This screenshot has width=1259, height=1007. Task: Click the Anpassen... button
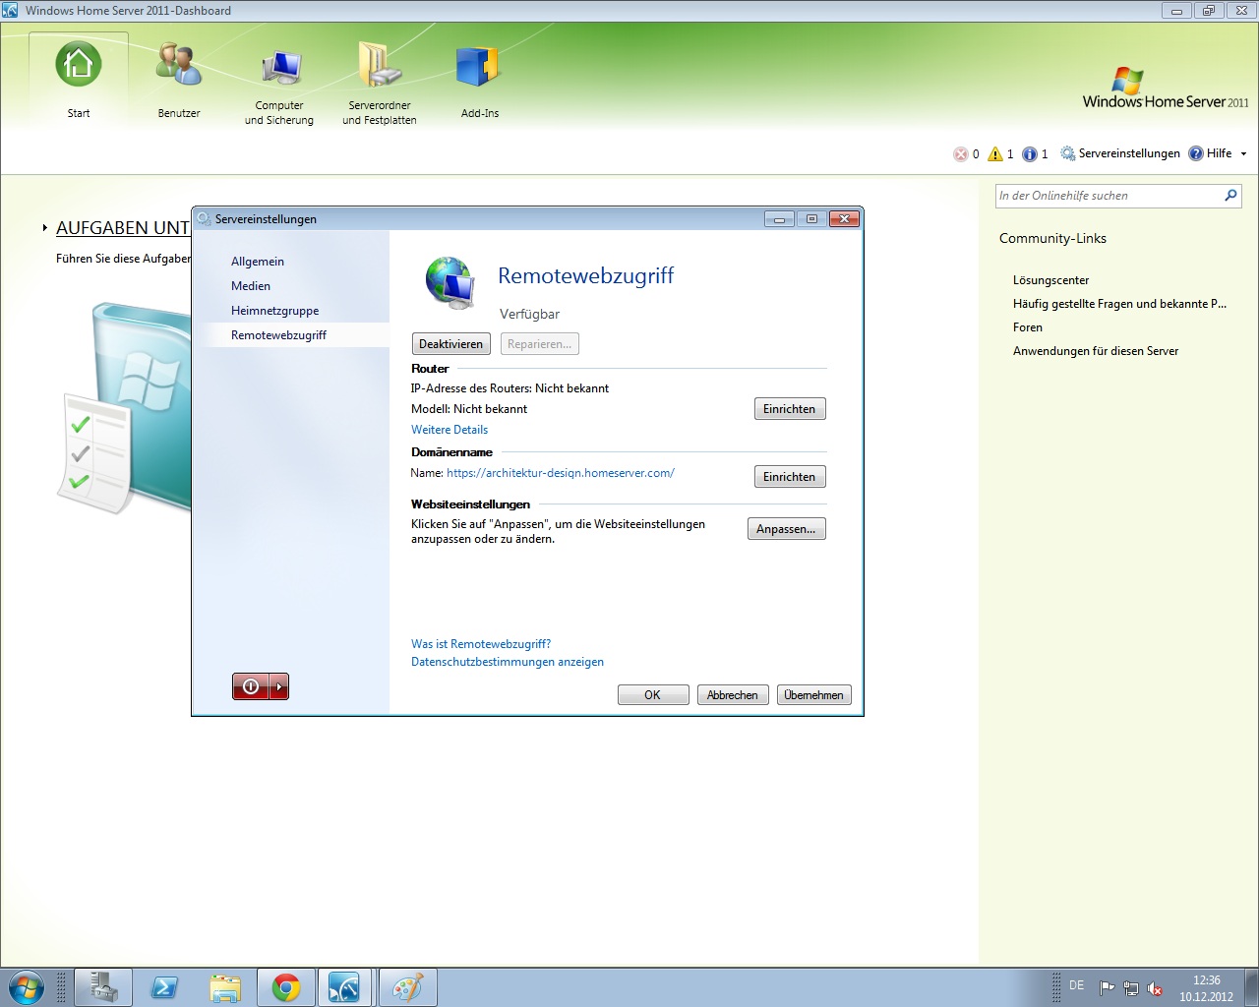[x=786, y=529]
